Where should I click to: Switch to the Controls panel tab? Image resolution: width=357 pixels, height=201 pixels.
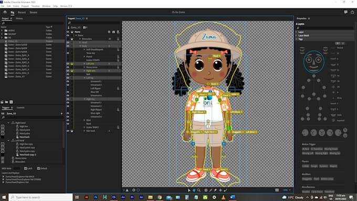tap(20, 108)
